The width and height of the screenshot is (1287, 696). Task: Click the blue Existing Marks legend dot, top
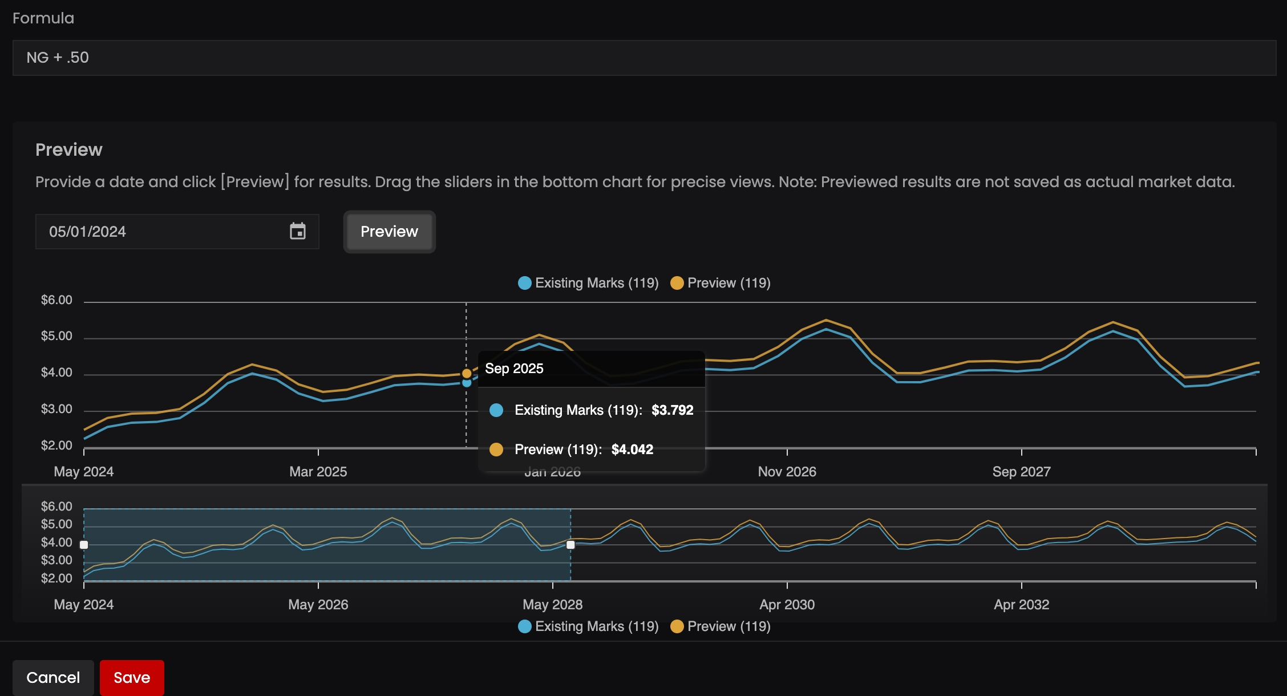(x=524, y=283)
